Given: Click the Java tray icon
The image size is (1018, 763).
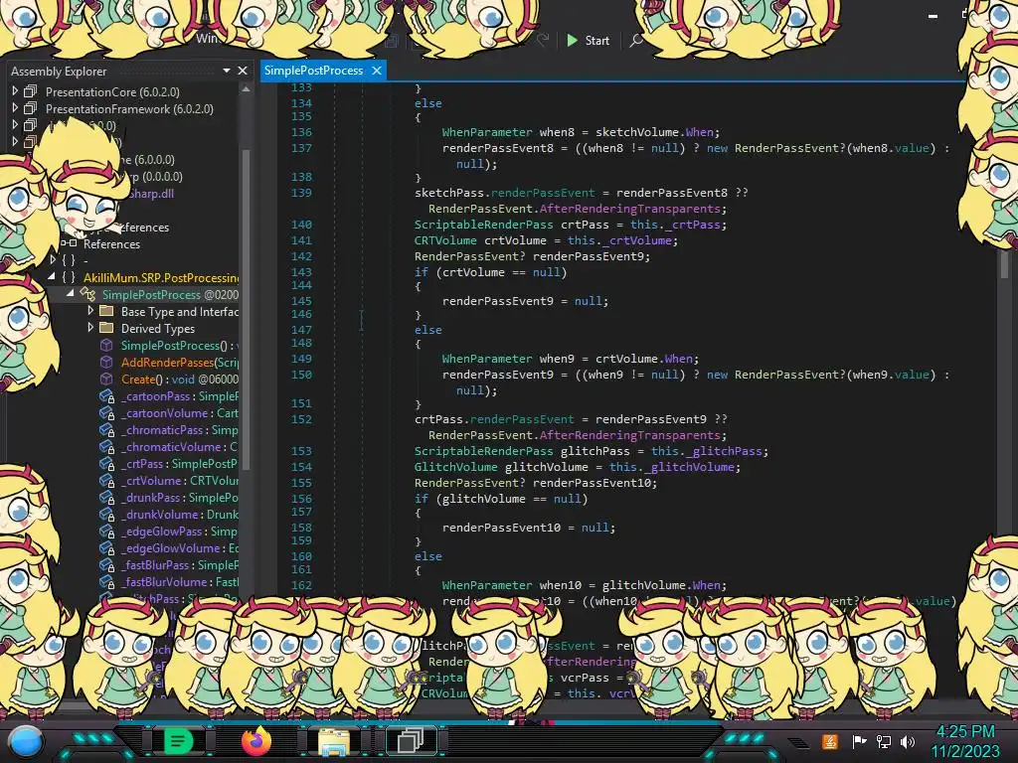Looking at the screenshot, I should [x=830, y=741].
